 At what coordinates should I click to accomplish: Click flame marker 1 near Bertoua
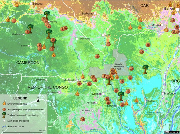[x=17, y=4]
